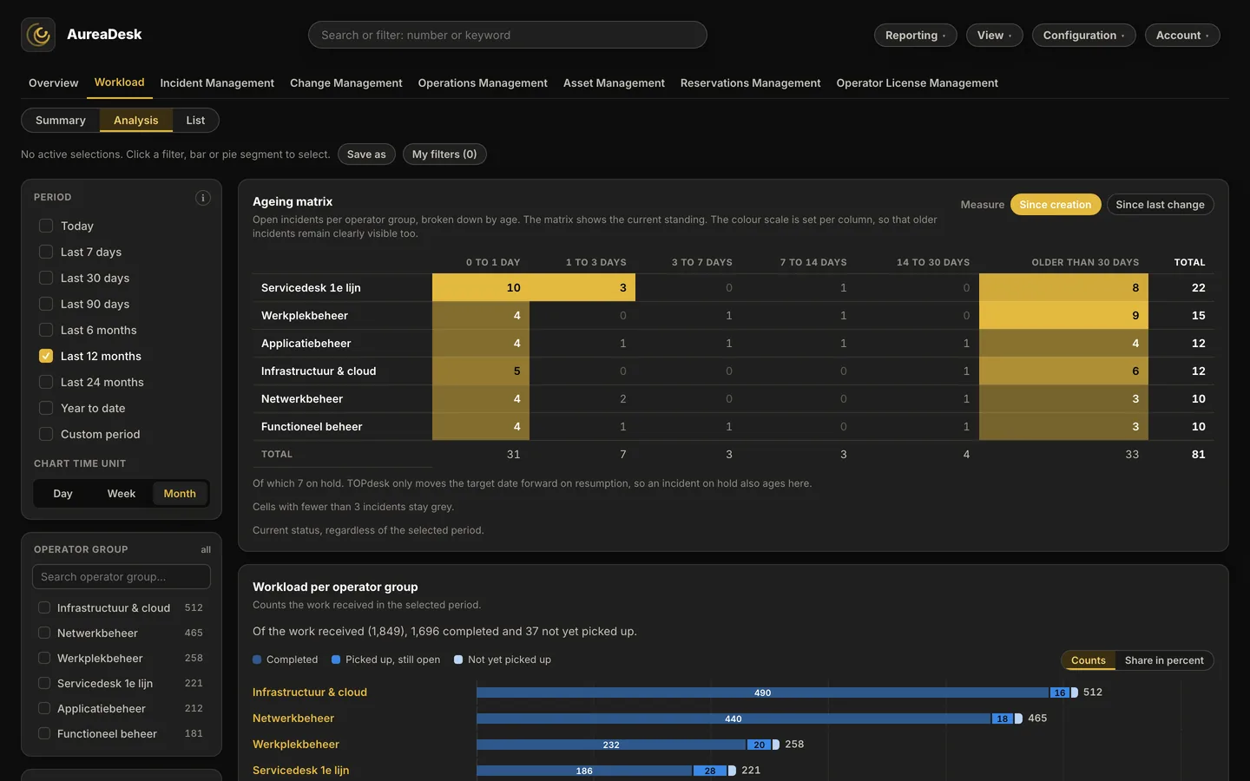The image size is (1250, 781).
Task: Focus the main search or filter field
Action: coord(508,35)
